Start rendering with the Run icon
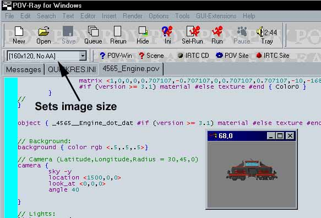The width and height of the screenshot is (321, 218). click(217, 35)
